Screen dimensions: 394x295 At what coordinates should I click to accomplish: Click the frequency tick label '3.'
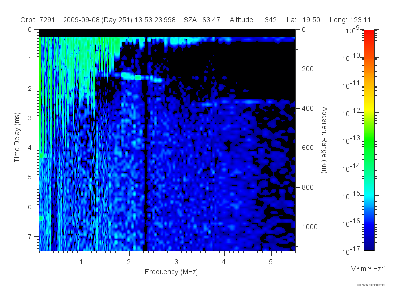pyautogui.click(x=177, y=262)
